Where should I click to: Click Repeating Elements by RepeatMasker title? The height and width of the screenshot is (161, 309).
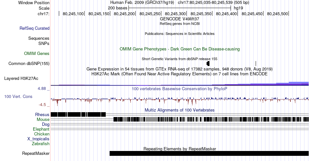180,149
